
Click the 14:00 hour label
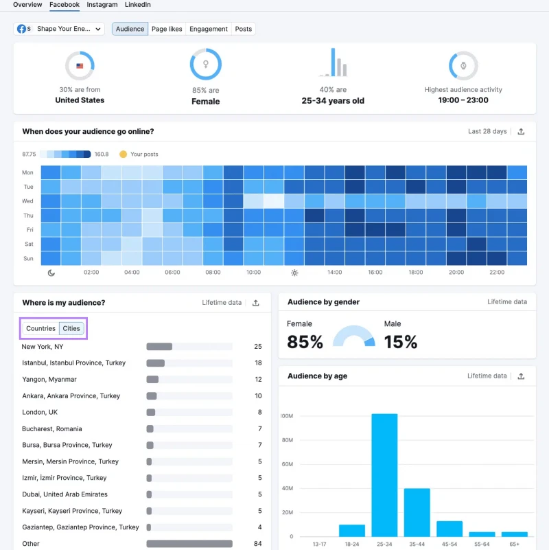coord(334,272)
